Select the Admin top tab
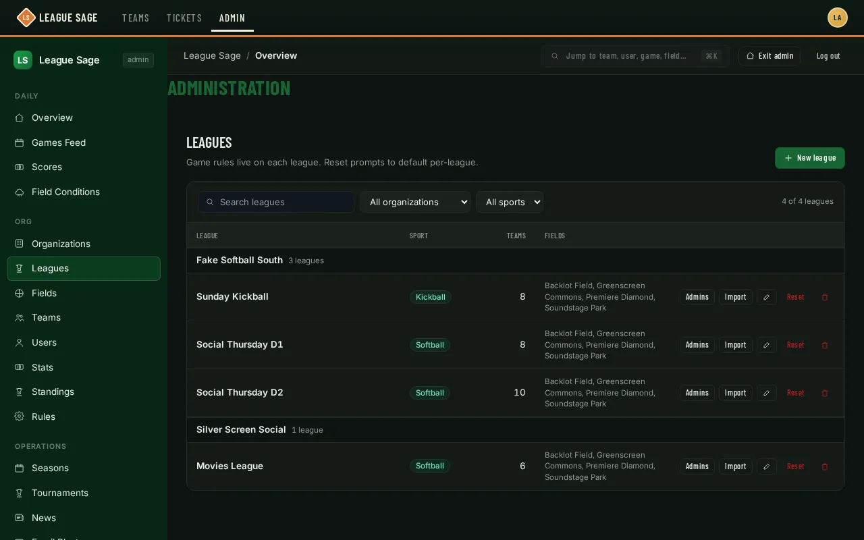The width and height of the screenshot is (864, 540). 232,18
